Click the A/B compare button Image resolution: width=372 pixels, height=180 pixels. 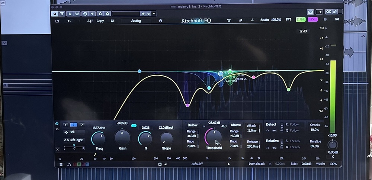[x=90, y=21]
